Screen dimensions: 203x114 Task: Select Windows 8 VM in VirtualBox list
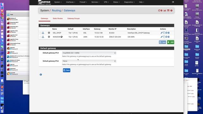[x=18, y=19]
